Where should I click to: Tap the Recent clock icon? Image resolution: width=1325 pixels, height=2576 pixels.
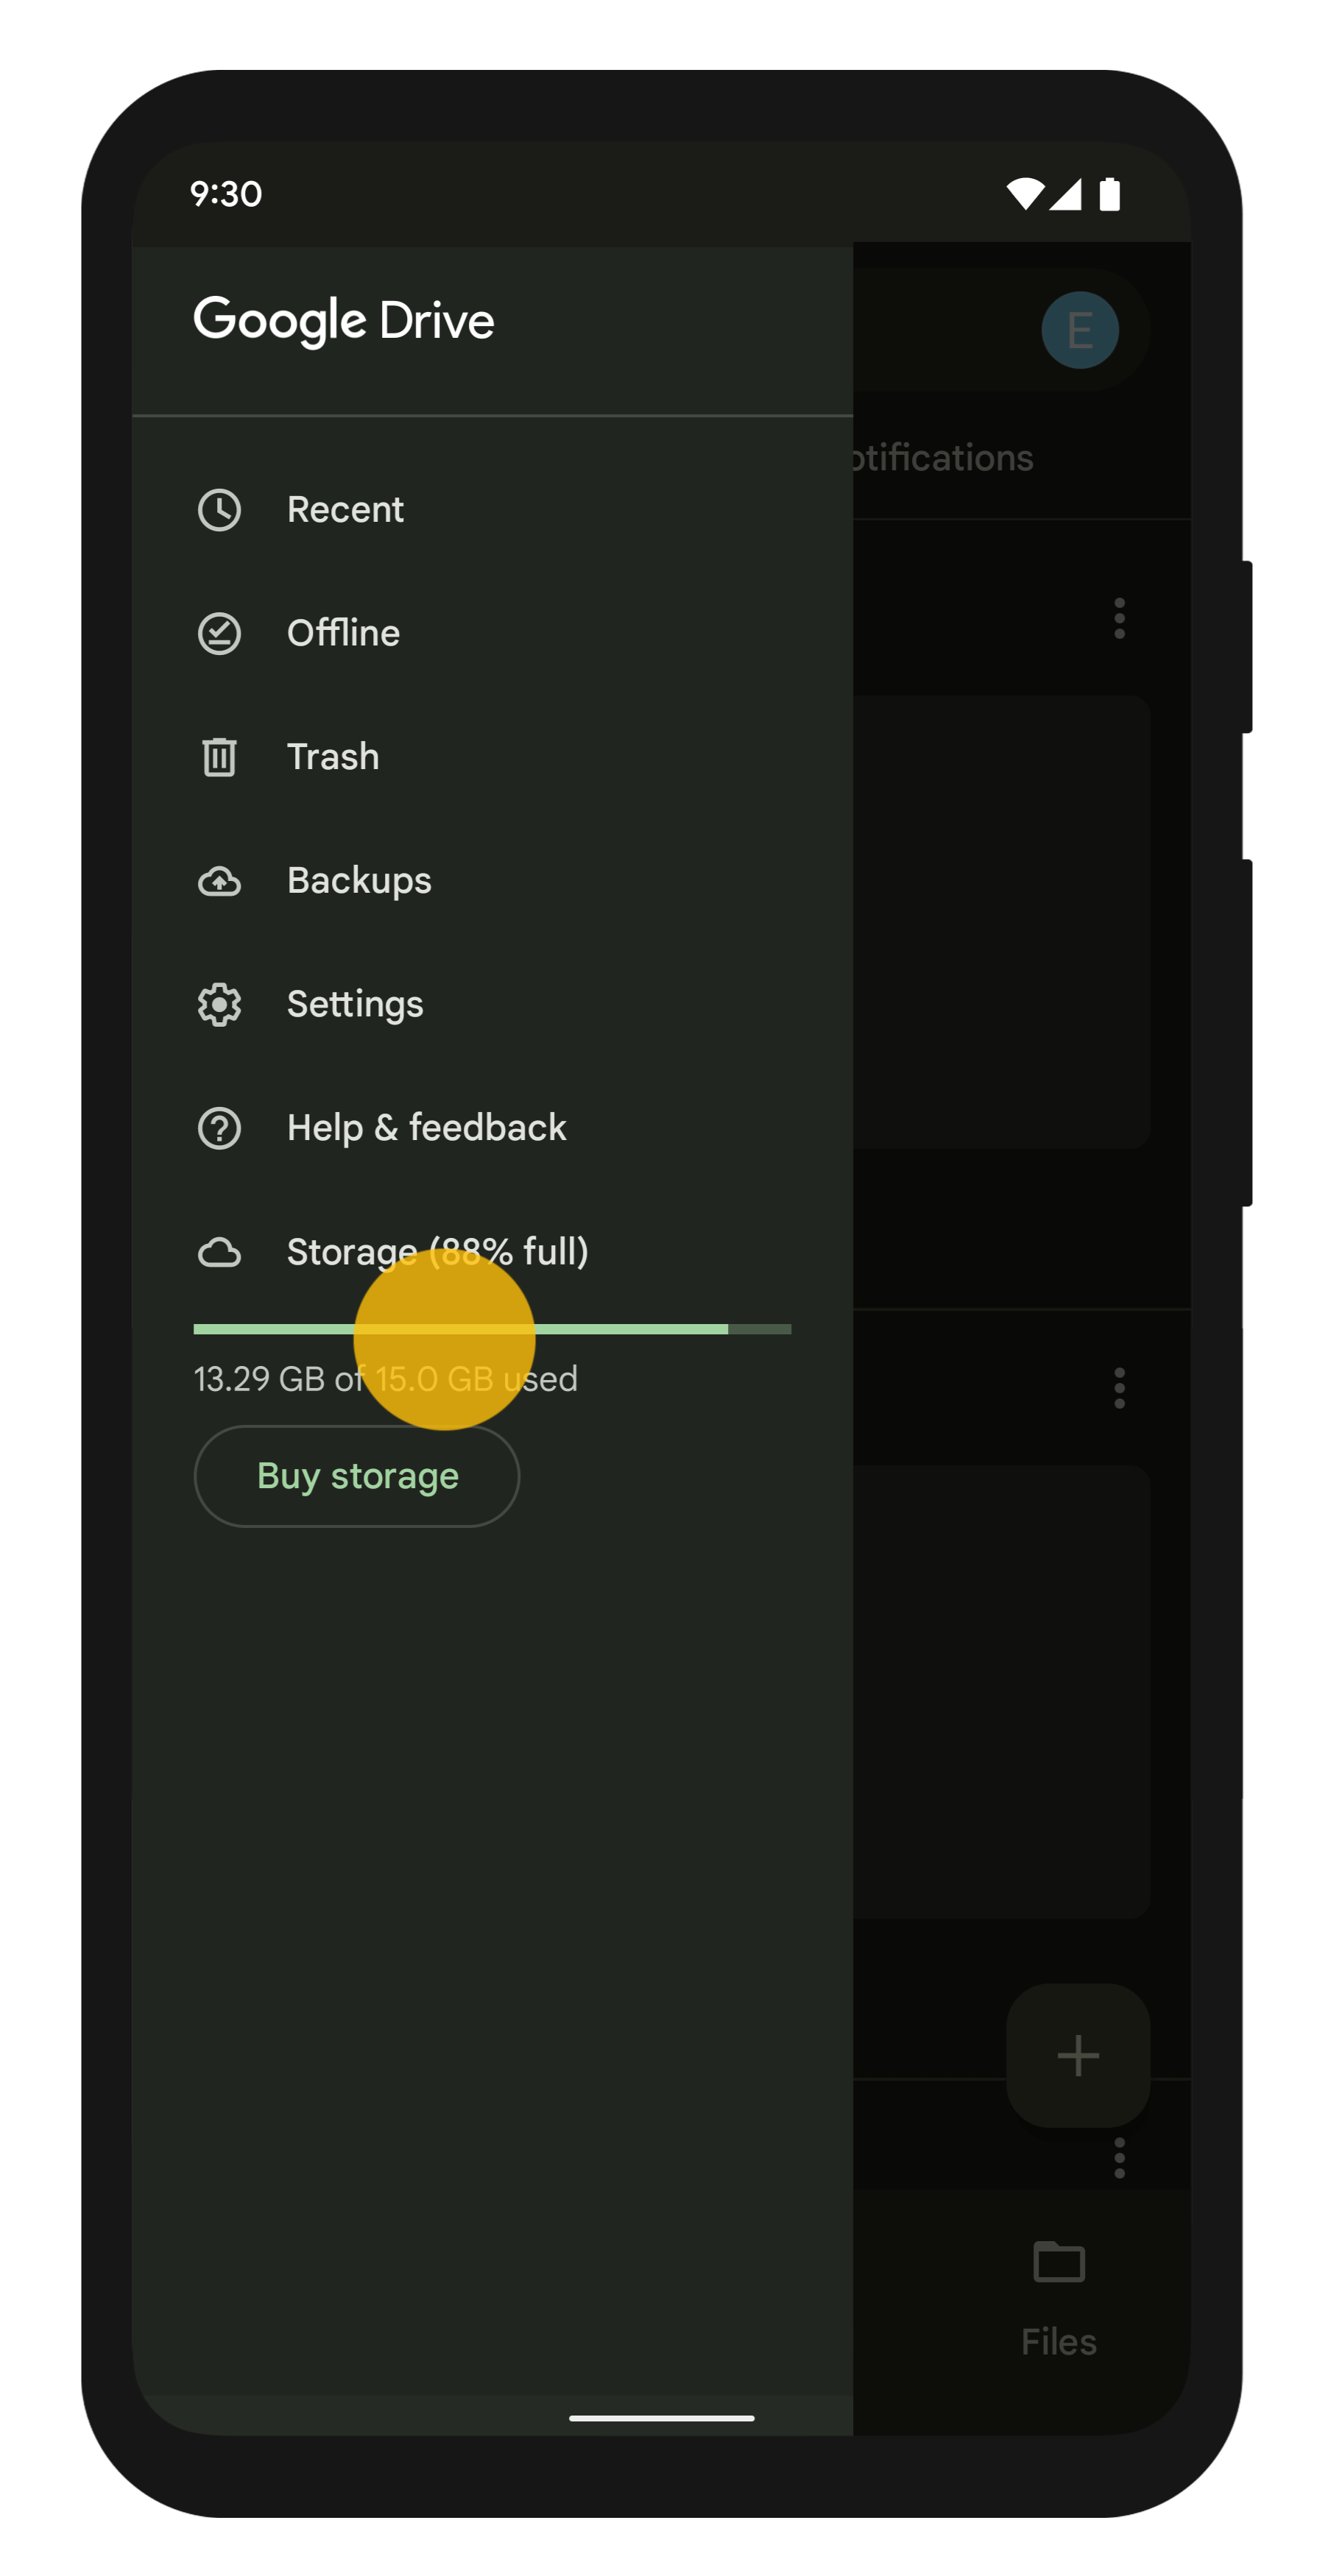tap(219, 510)
